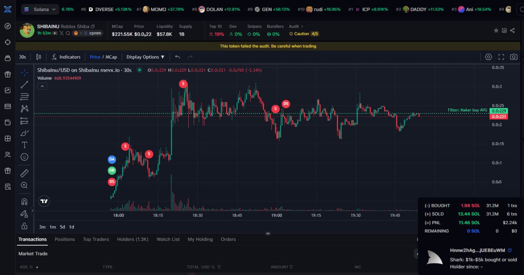Set chart range to 1d
524x275 pixels.
[72, 227]
